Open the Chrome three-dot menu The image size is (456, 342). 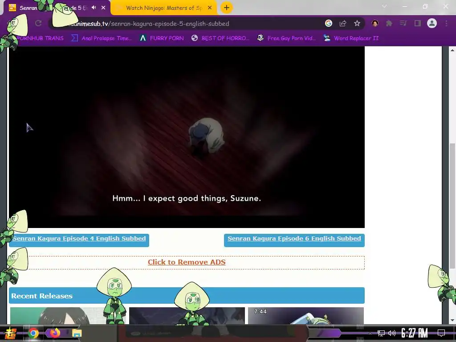tap(446, 23)
